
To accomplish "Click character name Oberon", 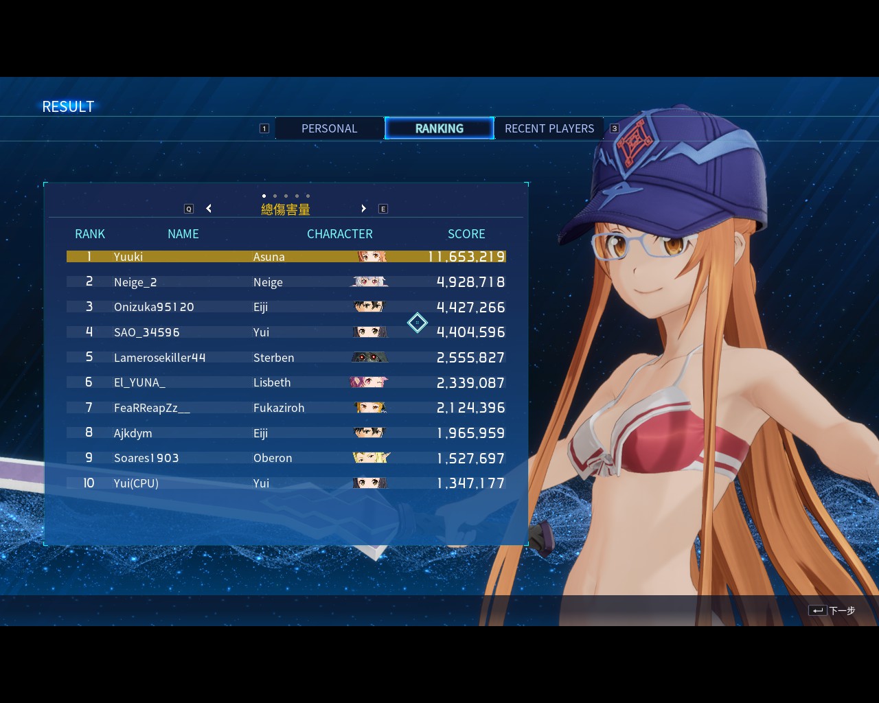I will (273, 458).
